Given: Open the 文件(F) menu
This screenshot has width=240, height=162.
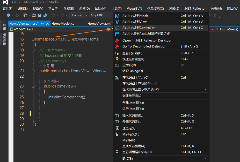Looking at the screenshot, I should coord(7,9).
